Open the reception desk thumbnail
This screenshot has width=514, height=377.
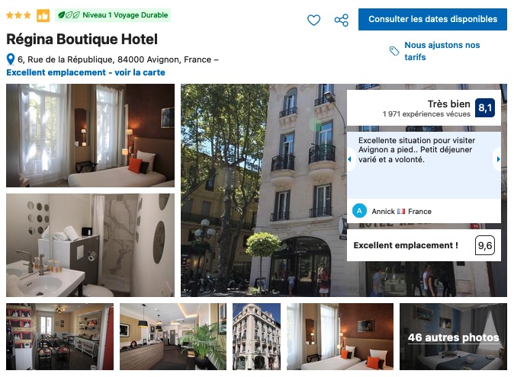[173, 337]
